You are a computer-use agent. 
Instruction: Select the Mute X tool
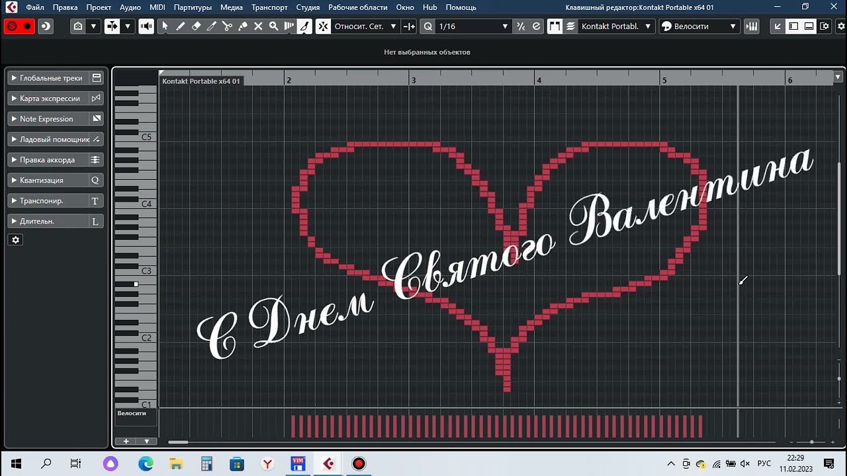[x=258, y=26]
